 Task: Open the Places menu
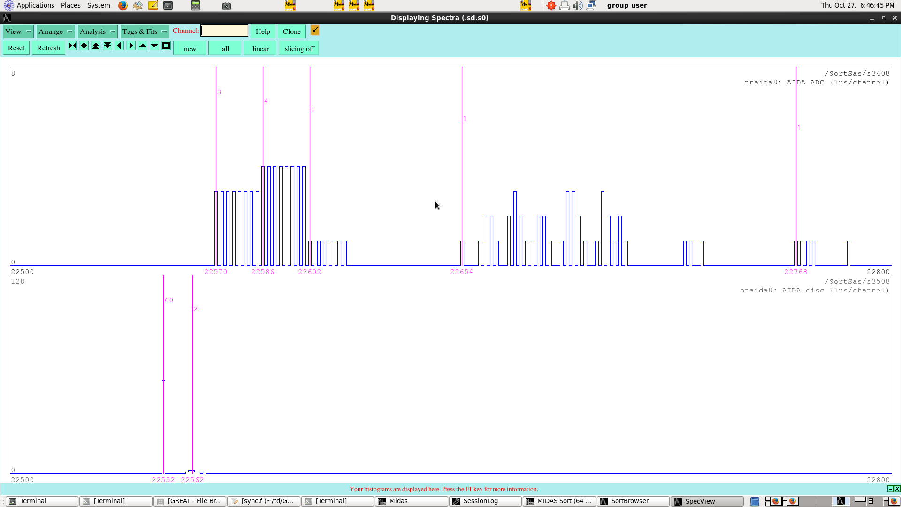pos(70,5)
